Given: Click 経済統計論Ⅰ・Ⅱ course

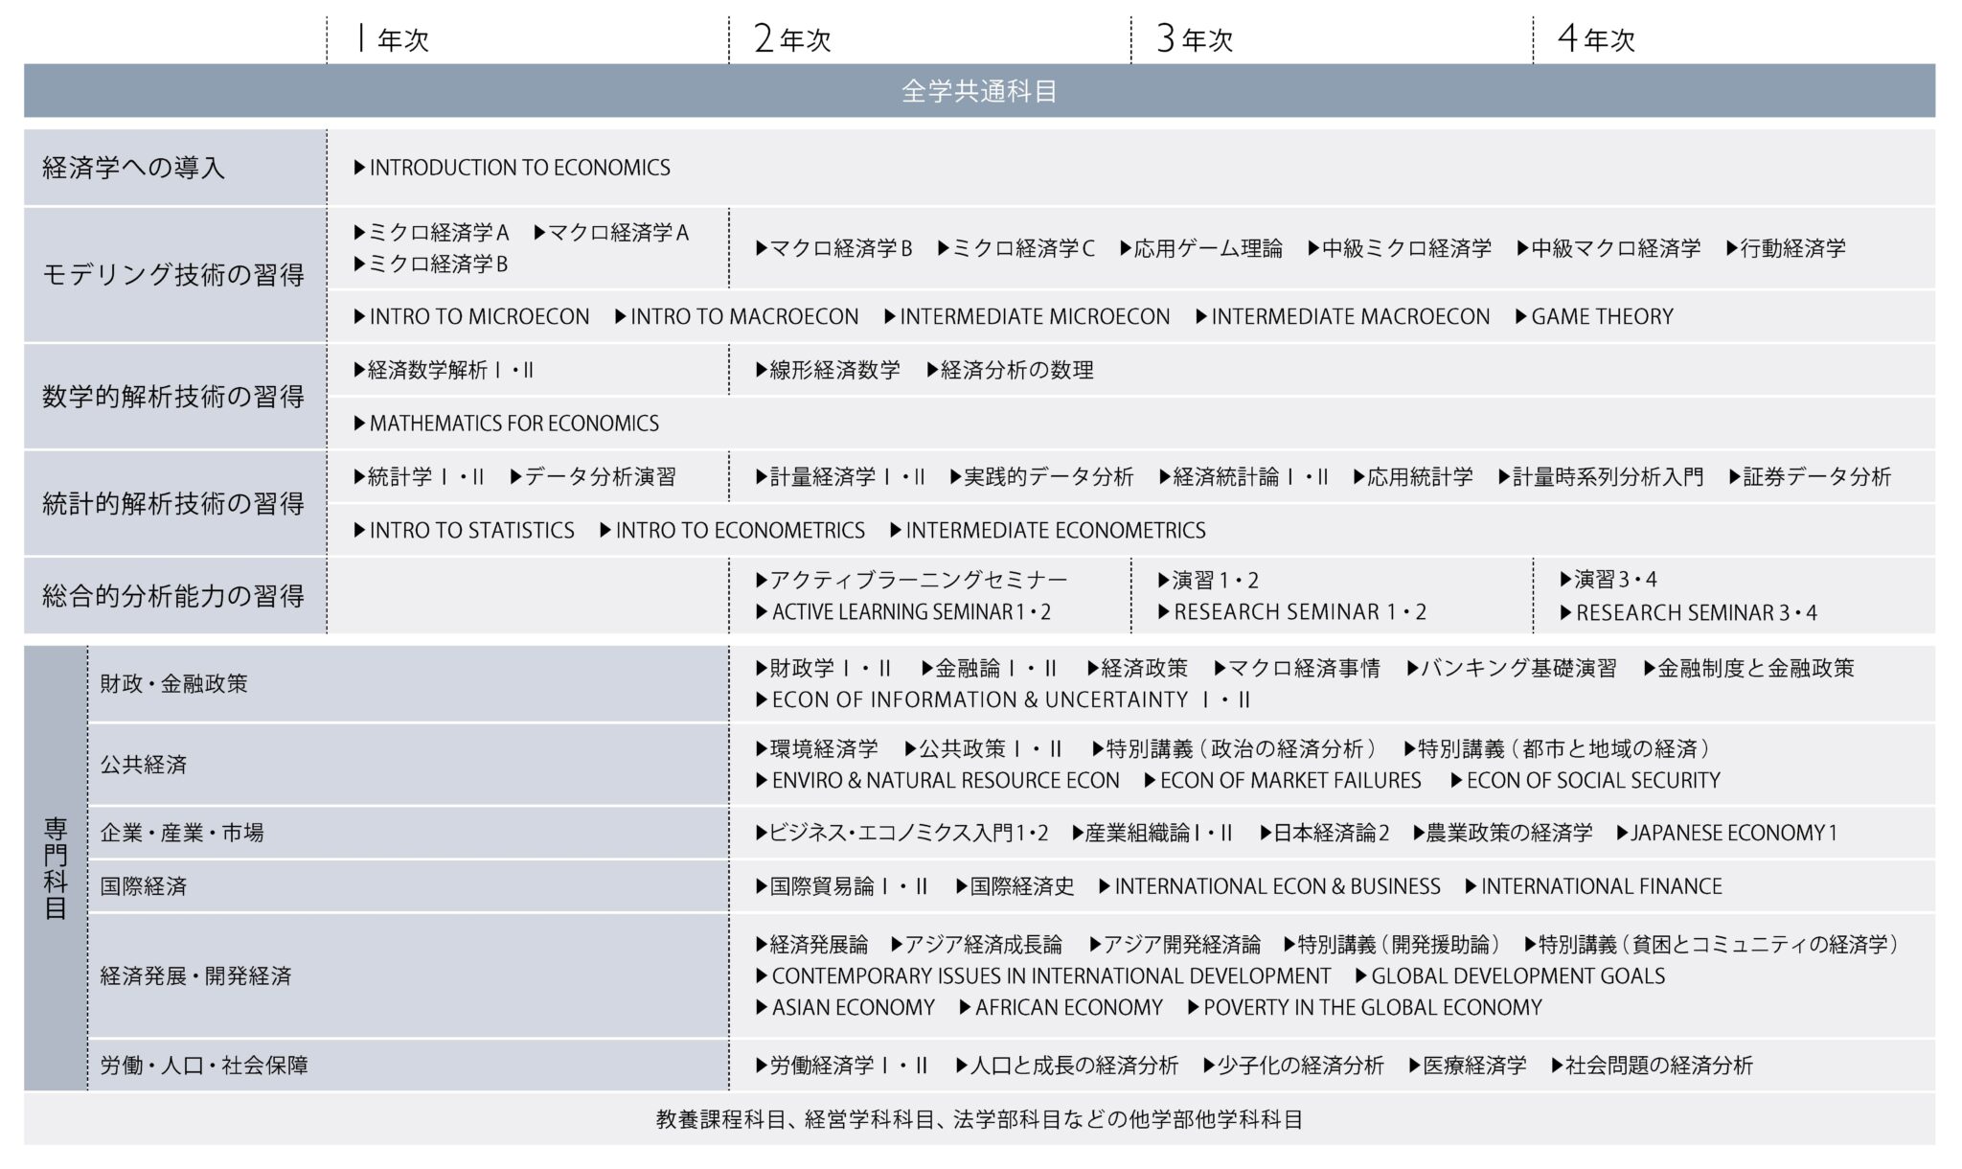Looking at the screenshot, I should [x=1243, y=477].
